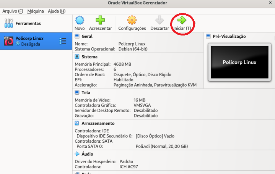Viewport: 275px width, 174px height.
Task: Select the Policorp Linux machine name
Action: (29, 38)
